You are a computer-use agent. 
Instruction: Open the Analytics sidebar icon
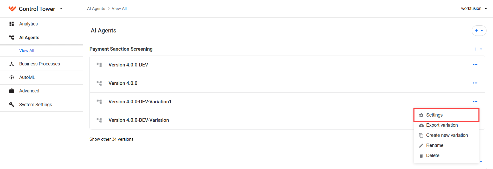tap(11, 24)
